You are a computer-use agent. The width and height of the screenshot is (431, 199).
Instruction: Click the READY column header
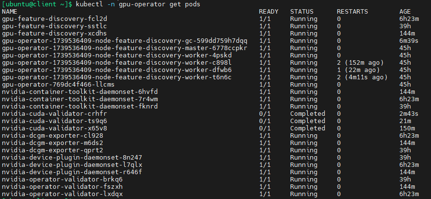tap(268, 12)
